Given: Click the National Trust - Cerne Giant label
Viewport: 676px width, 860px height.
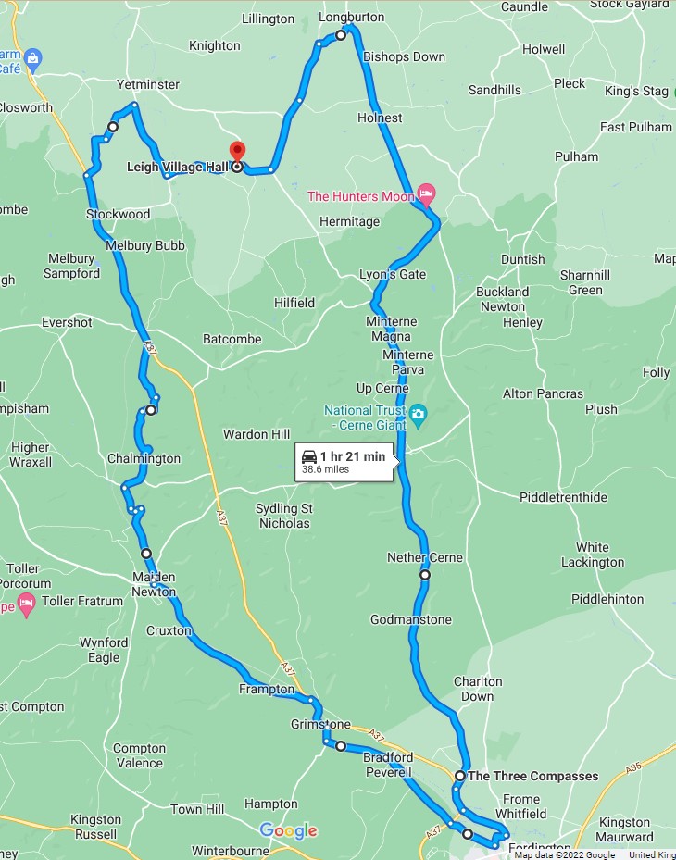Looking at the screenshot, I should [366, 418].
